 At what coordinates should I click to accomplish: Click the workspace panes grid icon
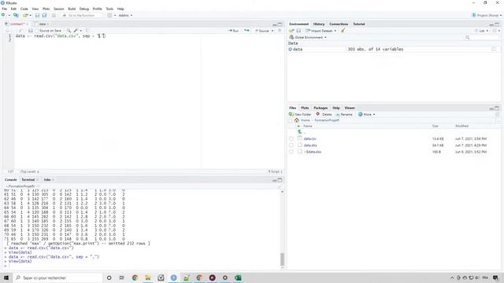109,15
